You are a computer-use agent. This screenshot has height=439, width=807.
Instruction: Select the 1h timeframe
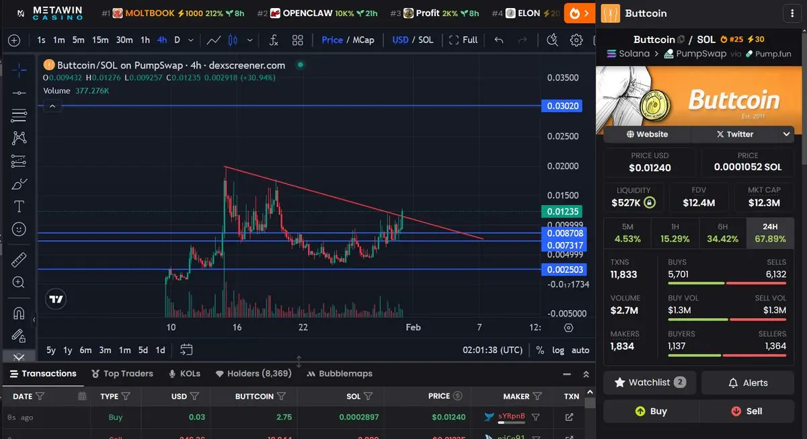click(145, 40)
